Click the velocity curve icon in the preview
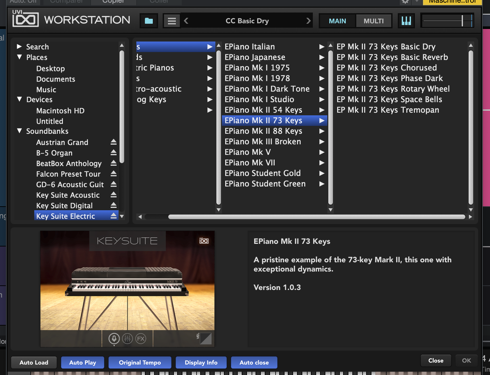490x375 pixels. click(x=206, y=338)
